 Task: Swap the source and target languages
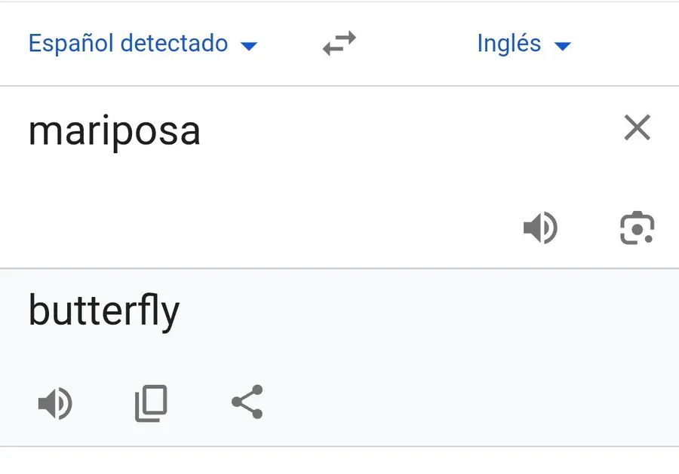coord(339,44)
